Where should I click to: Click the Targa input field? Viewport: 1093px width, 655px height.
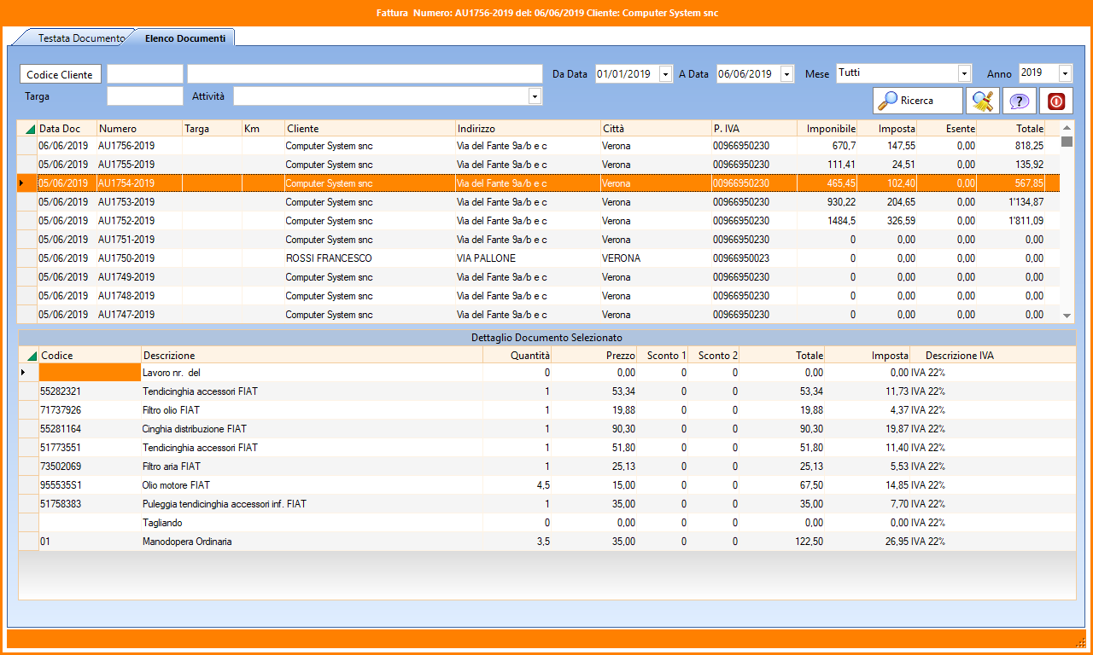coord(145,96)
